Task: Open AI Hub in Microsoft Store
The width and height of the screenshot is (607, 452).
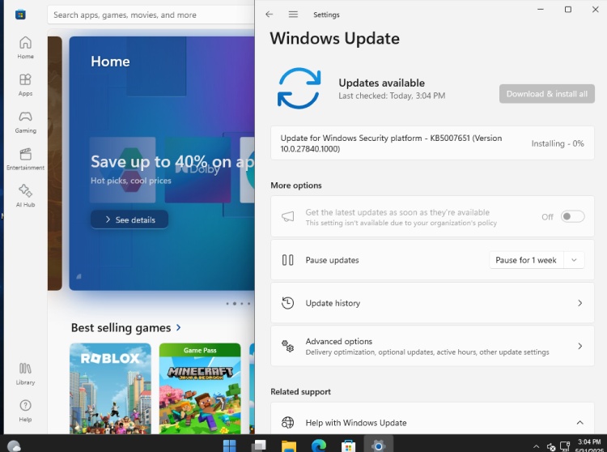Action: pos(25,196)
